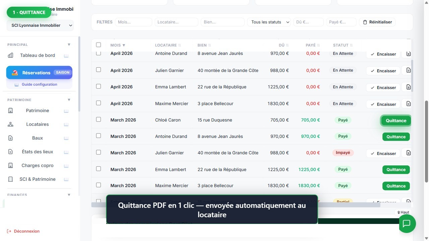Click document icon on Julien Garnier March row
The height and width of the screenshot is (241, 429).
[408, 153]
